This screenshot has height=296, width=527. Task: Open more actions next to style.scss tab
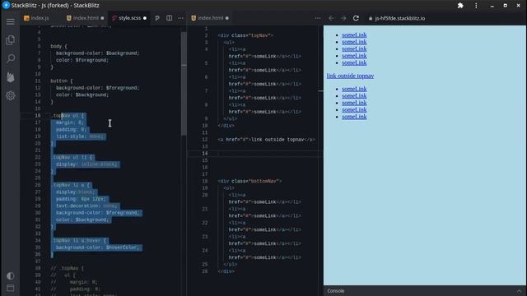(180, 18)
